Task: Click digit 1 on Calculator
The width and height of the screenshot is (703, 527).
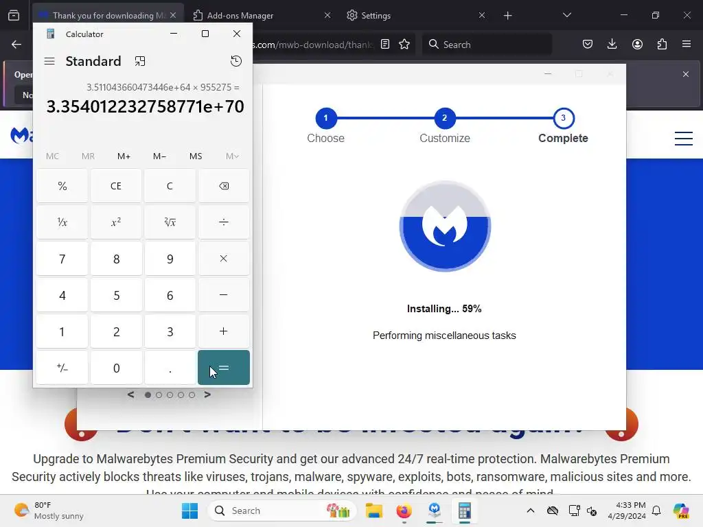Action: click(x=62, y=331)
